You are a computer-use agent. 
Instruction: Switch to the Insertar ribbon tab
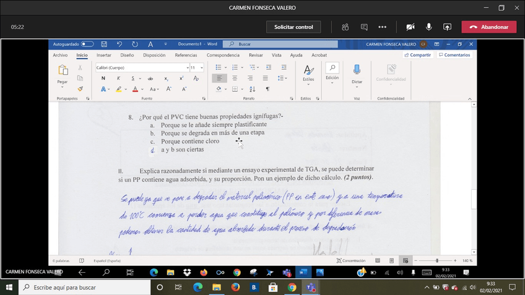(x=103, y=55)
